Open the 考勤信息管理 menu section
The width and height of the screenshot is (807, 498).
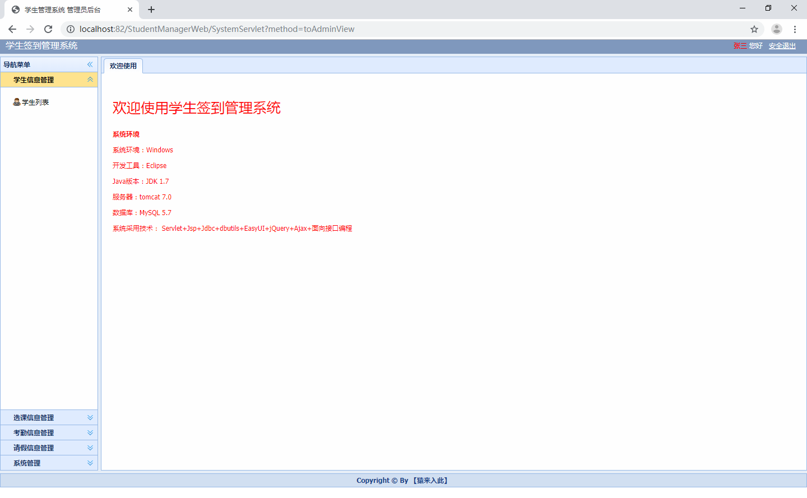point(49,432)
